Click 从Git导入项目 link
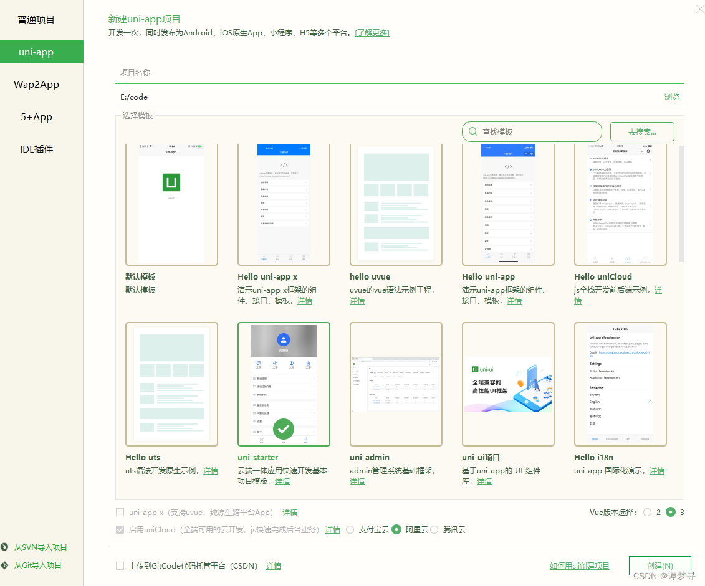 coord(38,565)
